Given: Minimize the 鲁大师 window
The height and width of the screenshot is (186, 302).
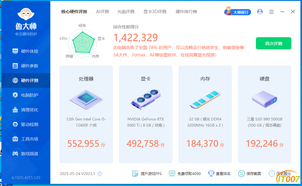Looking at the screenshot, I should tap(282, 12).
